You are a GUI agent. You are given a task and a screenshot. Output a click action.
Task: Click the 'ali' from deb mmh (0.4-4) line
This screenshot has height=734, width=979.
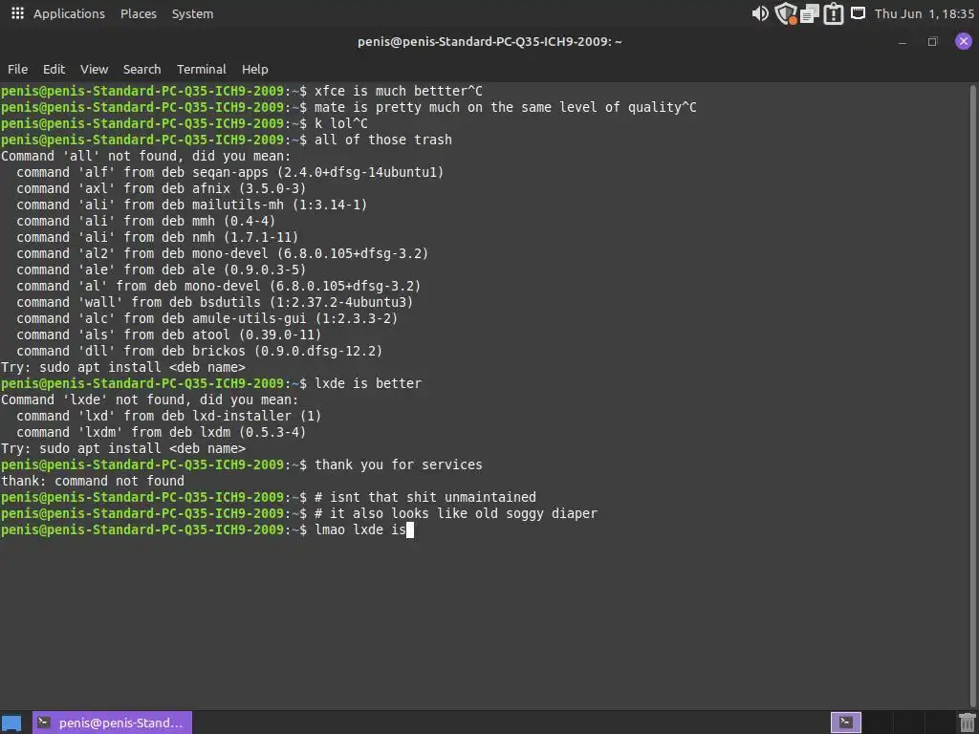[x=146, y=221]
